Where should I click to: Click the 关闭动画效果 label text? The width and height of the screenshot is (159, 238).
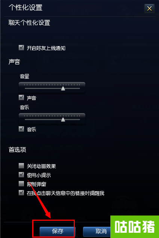click(x=41, y=166)
